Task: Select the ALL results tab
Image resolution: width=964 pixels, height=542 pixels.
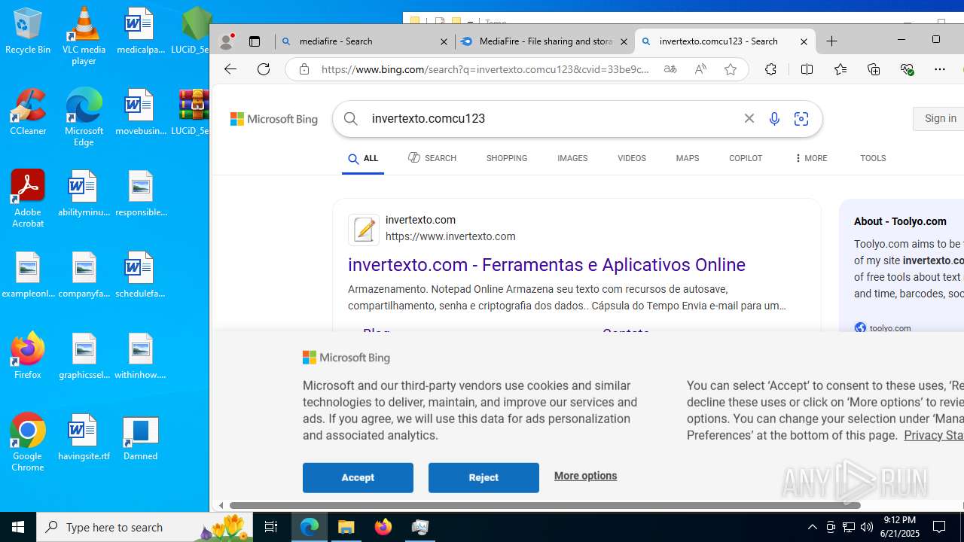Action: click(x=363, y=159)
